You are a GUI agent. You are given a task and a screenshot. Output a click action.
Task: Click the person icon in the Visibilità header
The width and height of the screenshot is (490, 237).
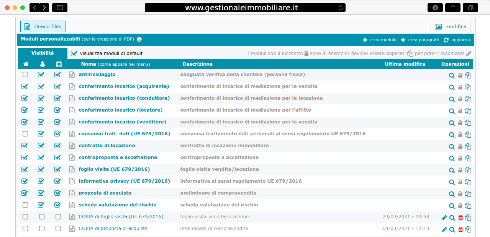click(x=42, y=64)
